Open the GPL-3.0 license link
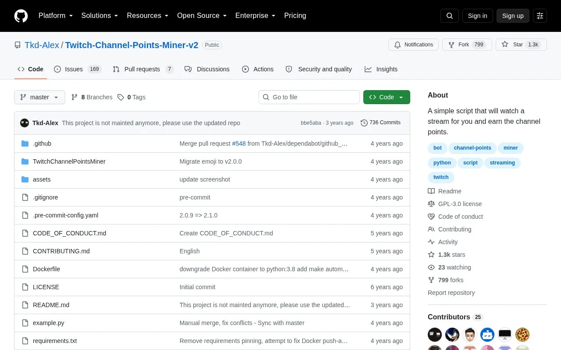The image size is (561, 350). coord(455,204)
